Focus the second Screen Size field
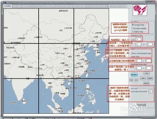This screenshot has height=119, width=157. 148,61
